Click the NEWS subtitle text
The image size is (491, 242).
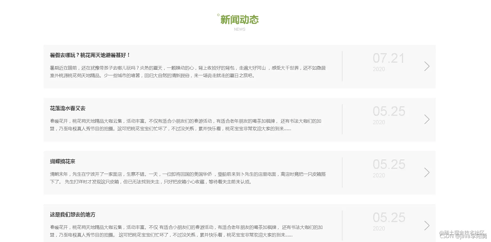pyautogui.click(x=239, y=29)
